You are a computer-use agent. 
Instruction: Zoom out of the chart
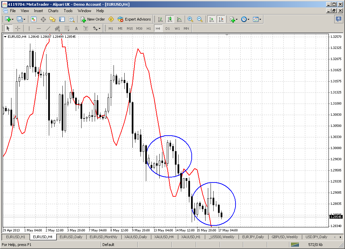tap(199, 19)
